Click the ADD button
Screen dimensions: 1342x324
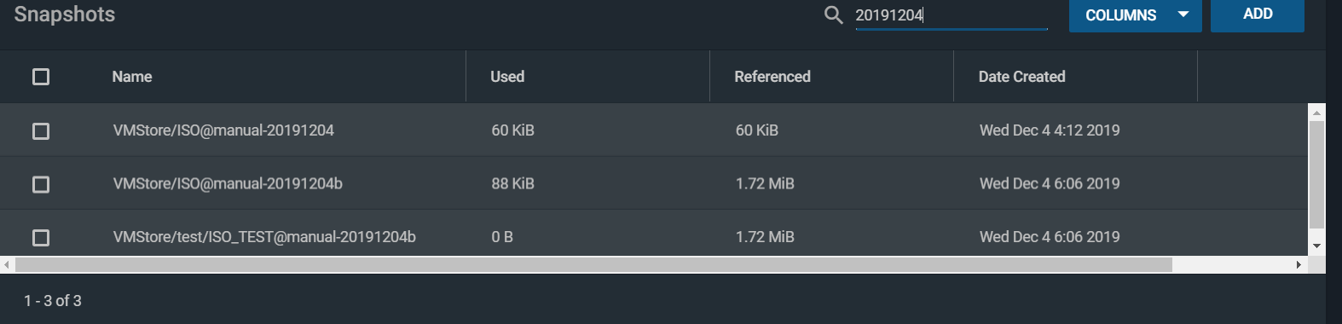(x=1258, y=14)
